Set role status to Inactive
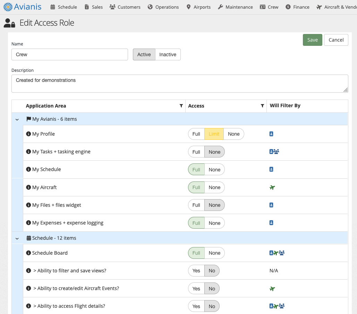The height and width of the screenshot is (314, 357). pos(168,54)
